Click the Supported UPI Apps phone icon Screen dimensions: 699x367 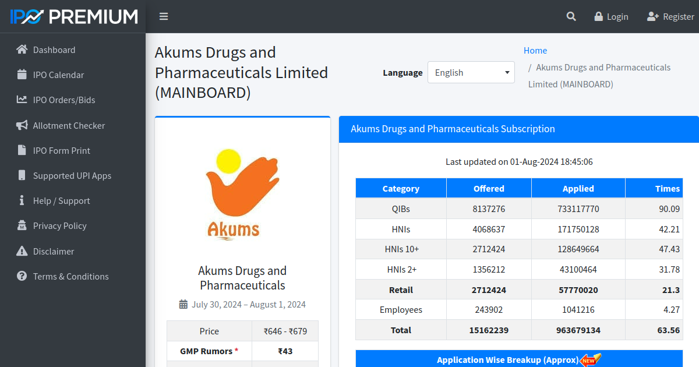[x=22, y=175]
